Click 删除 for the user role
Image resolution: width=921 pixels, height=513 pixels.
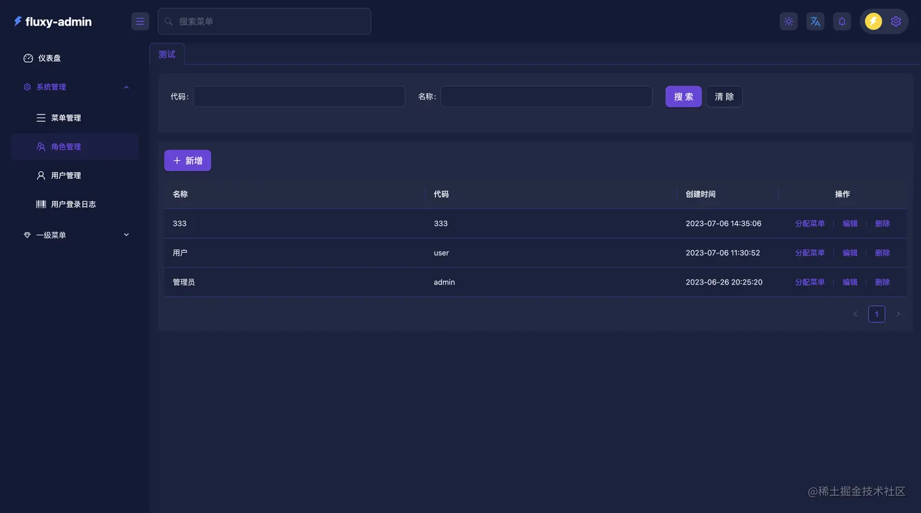pyautogui.click(x=882, y=253)
